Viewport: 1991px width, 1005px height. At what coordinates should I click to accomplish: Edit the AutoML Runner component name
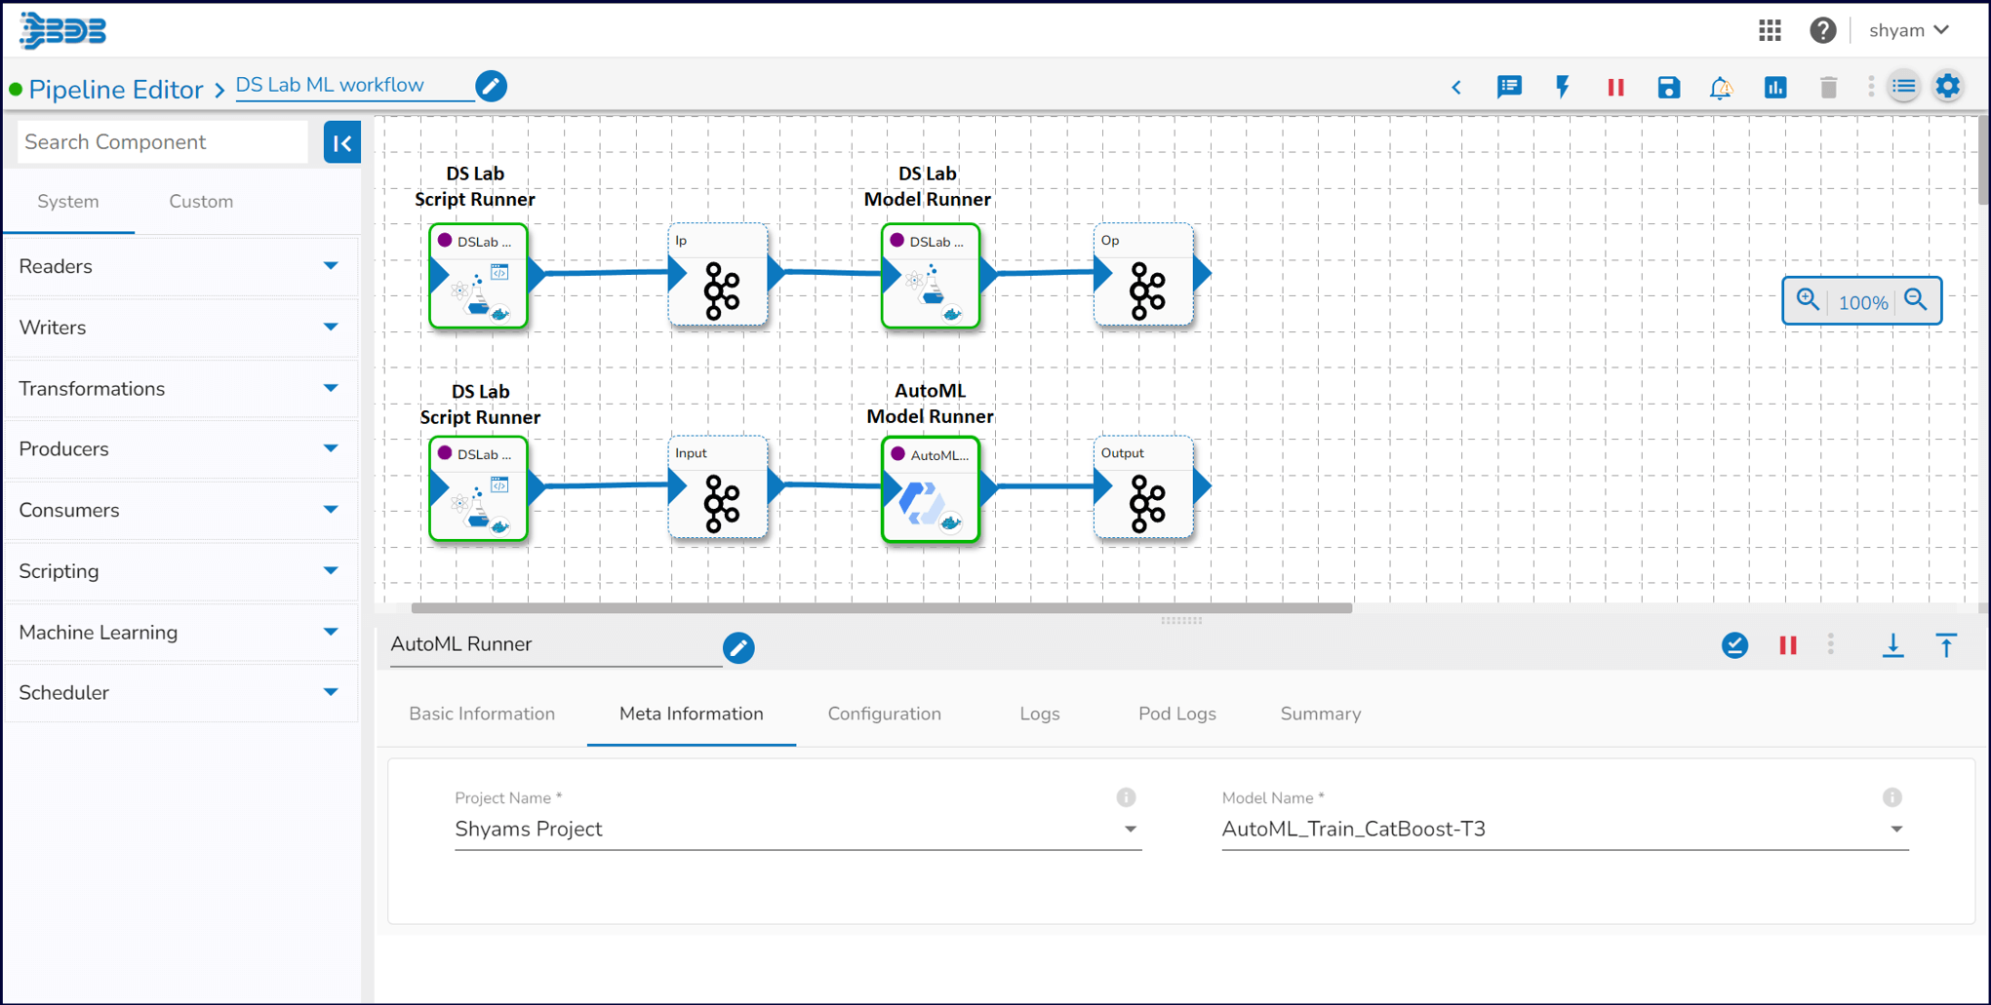[738, 647]
